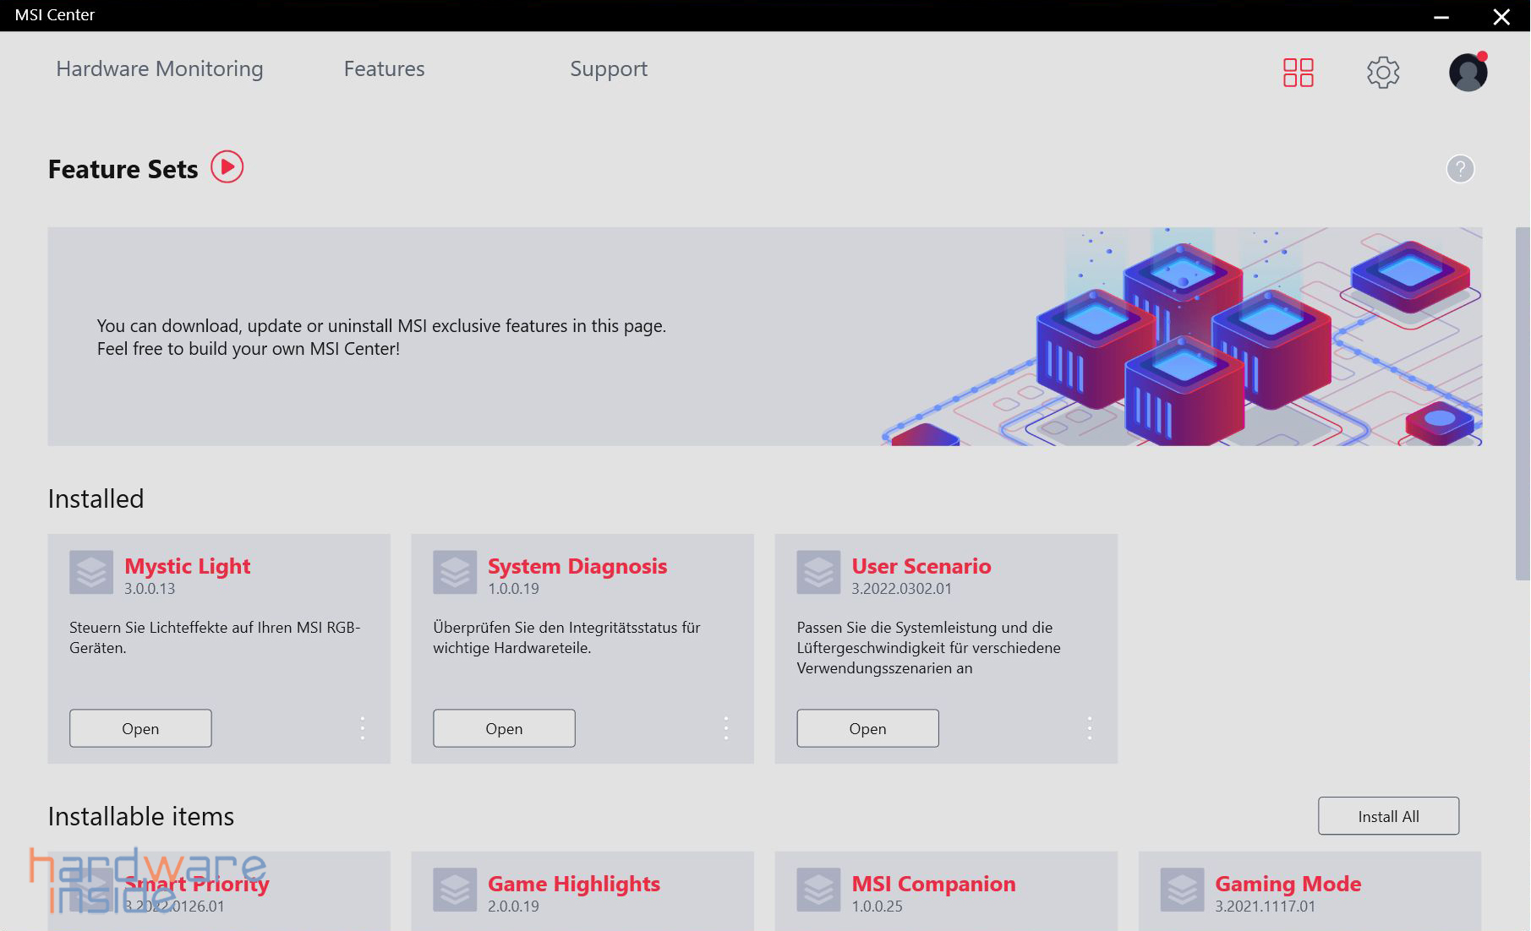Screen dimensions: 1531x931
Task: Expand System Diagnosis more options menu
Action: coord(726,728)
